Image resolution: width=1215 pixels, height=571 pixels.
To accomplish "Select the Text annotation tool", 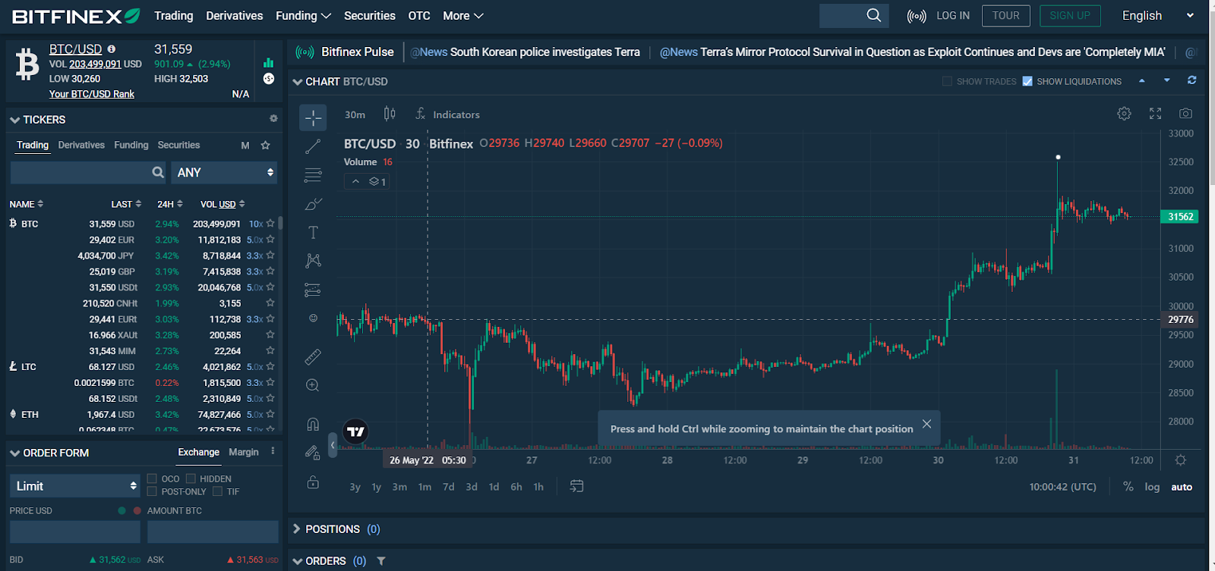I will 313,233.
